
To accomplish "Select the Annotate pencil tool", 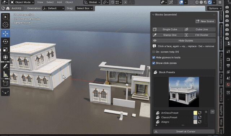I will (5, 66).
